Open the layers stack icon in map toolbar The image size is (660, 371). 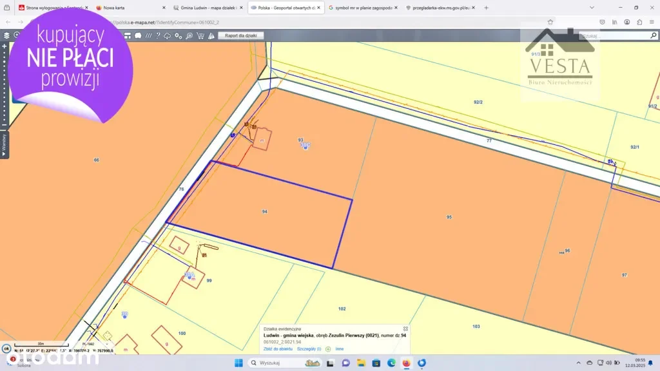coord(6,35)
